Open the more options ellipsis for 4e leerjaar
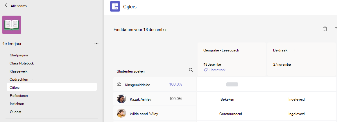Image resolution: width=337 pixels, height=122 pixels. (x=96, y=43)
